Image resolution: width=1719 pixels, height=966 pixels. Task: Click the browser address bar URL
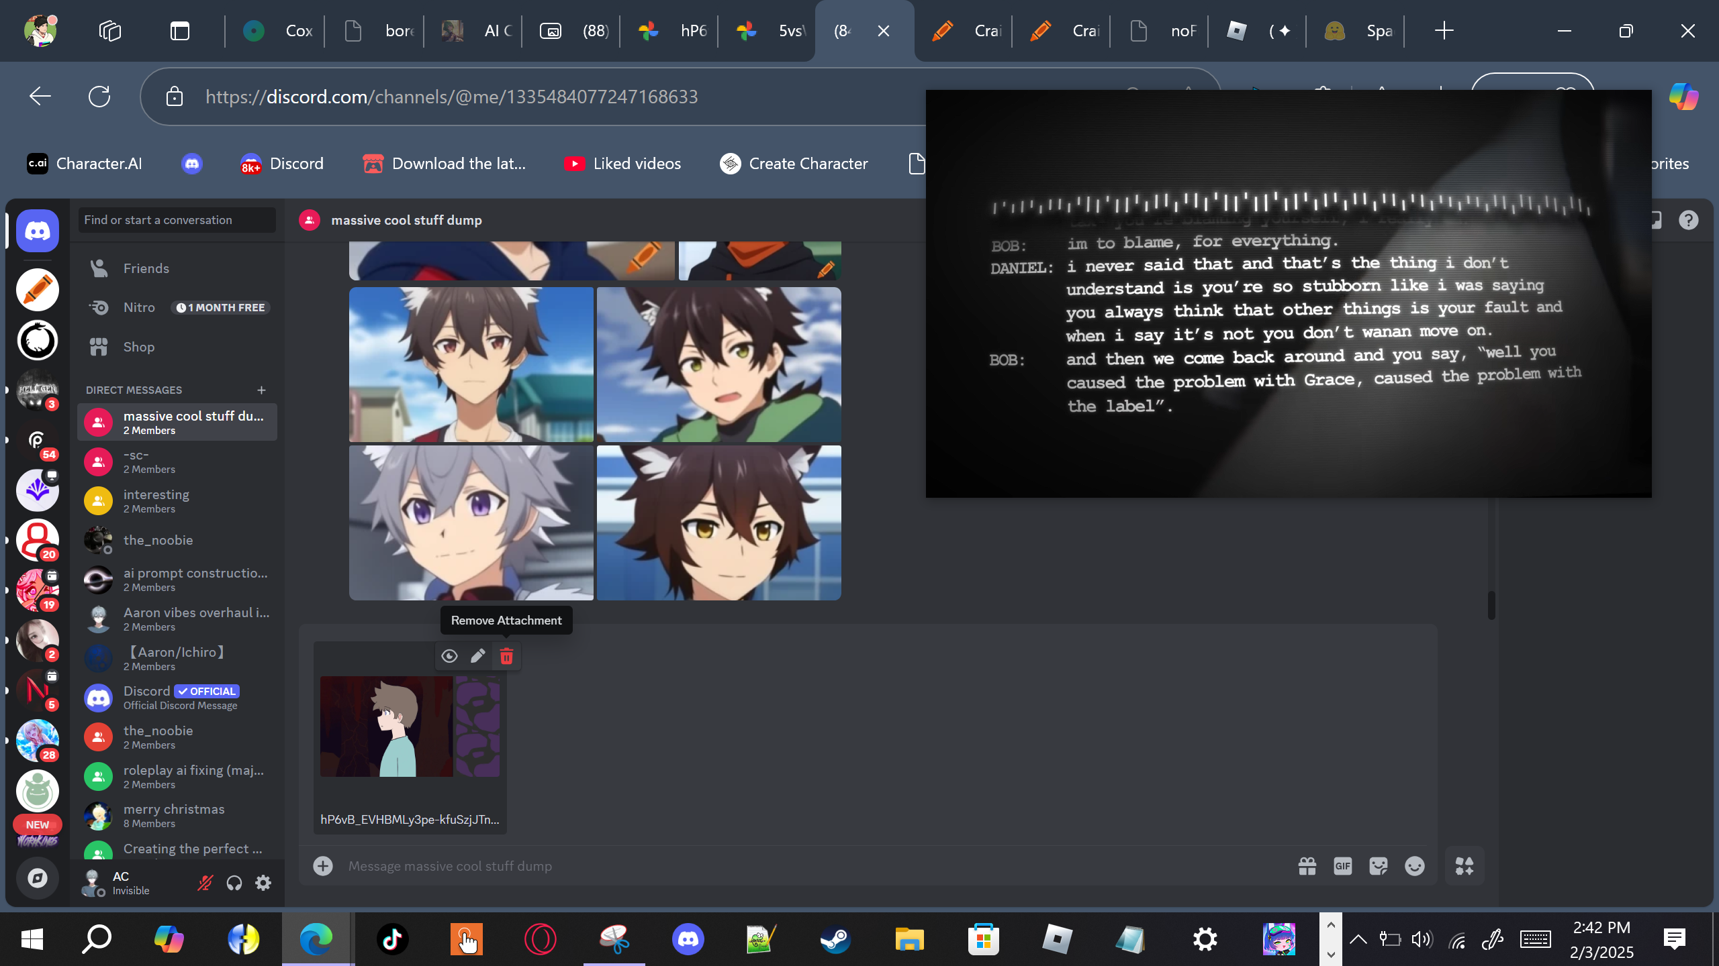pyautogui.click(x=451, y=97)
